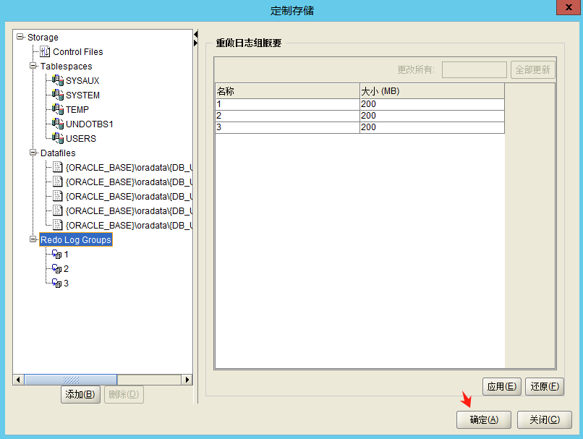Click the tree scrollbar left arrow

pyautogui.click(x=18, y=380)
